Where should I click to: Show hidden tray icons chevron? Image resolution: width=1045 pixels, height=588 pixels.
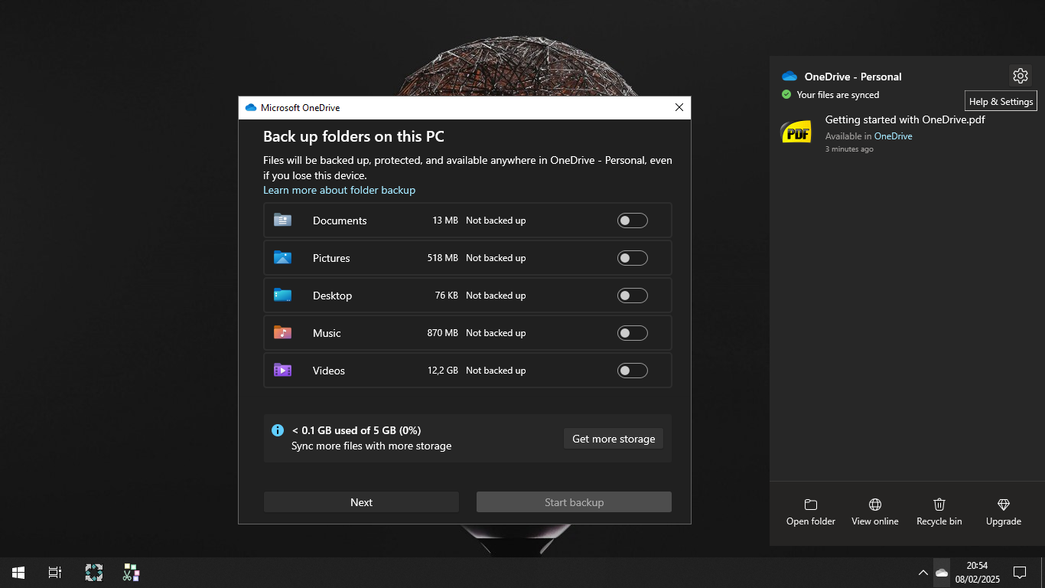(923, 573)
